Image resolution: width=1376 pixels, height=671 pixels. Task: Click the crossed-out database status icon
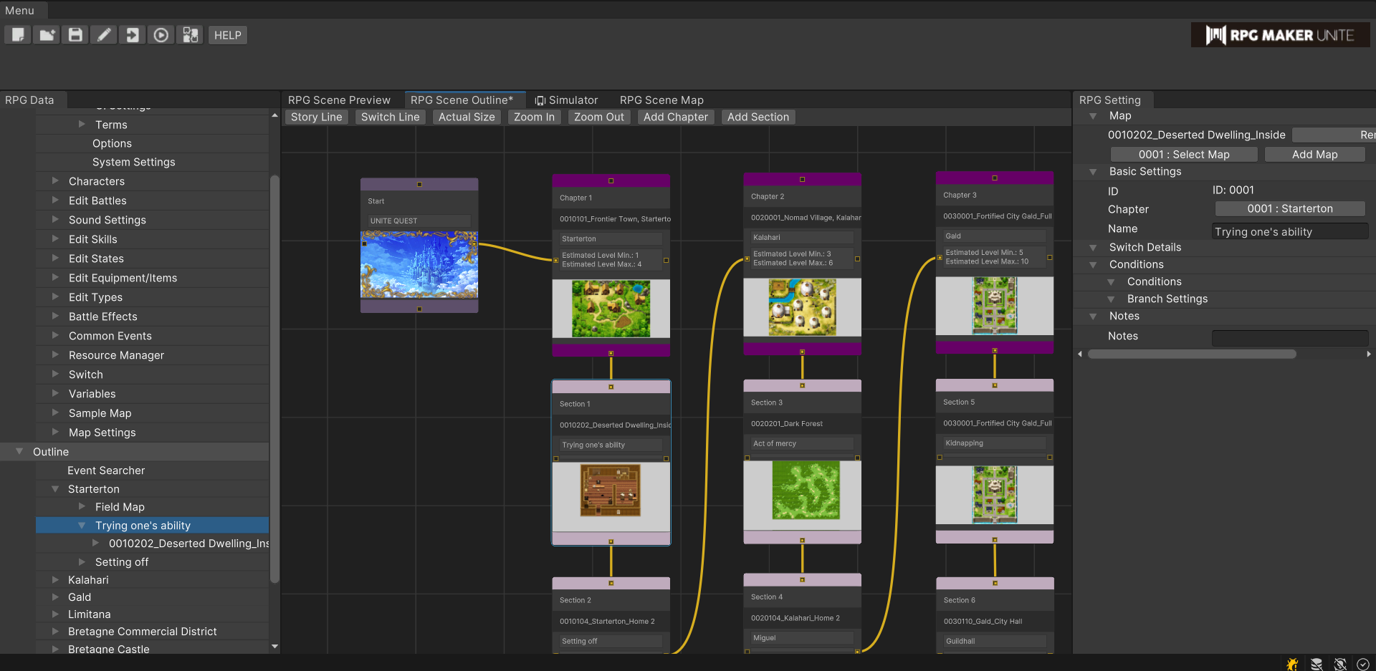click(x=1317, y=664)
